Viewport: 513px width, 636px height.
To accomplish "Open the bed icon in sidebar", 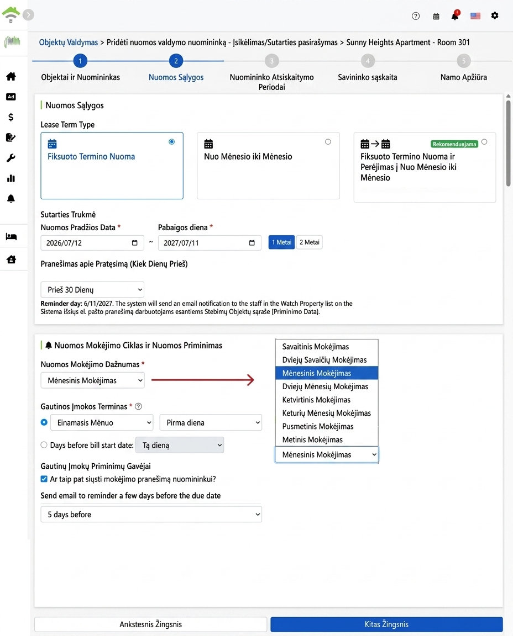I will [11, 236].
